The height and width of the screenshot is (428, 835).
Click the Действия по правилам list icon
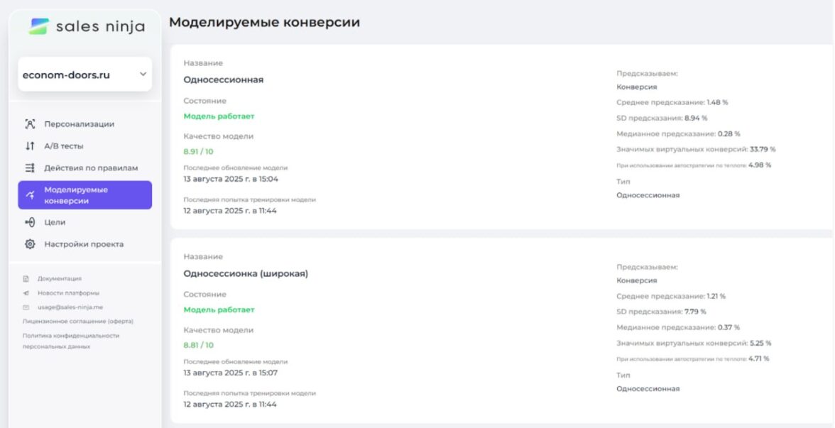(30, 168)
